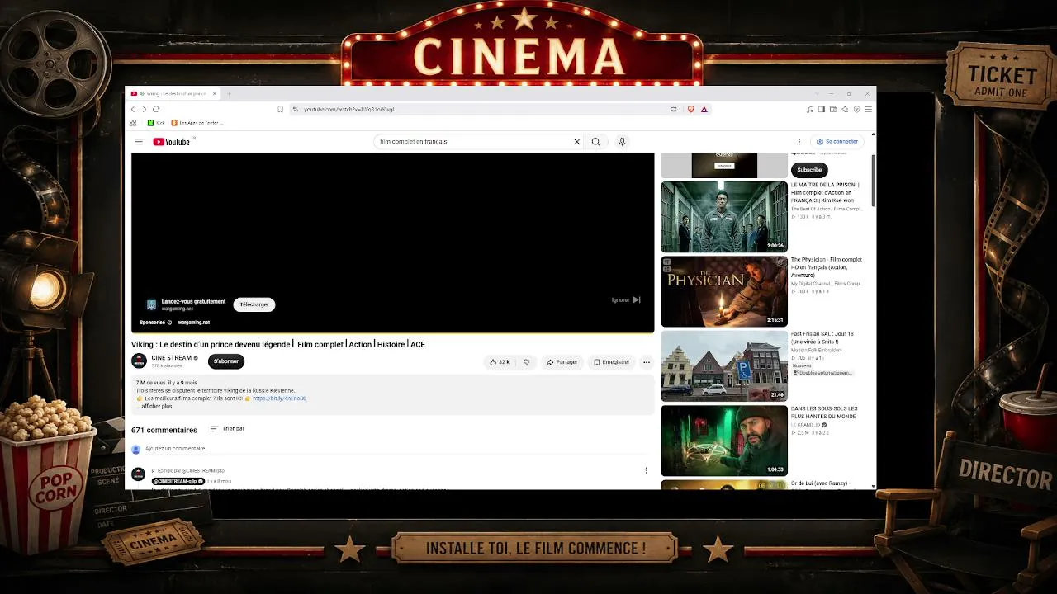Open YouTube settings three-dot menu

click(x=799, y=142)
